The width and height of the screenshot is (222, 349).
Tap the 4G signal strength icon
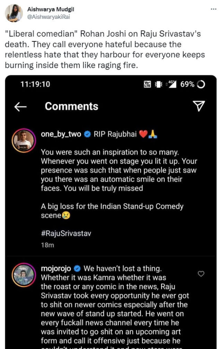pos(171,84)
